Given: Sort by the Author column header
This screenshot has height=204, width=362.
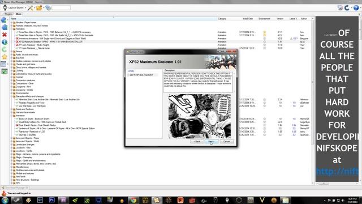Looking at the screenshot, I should (304, 19).
